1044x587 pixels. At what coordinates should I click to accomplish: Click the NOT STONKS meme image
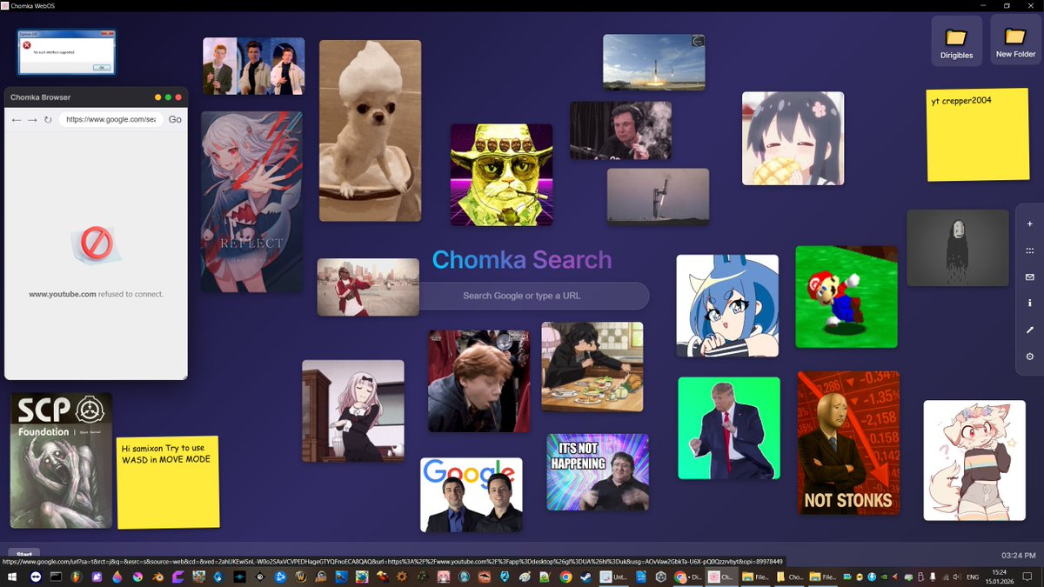tap(848, 443)
